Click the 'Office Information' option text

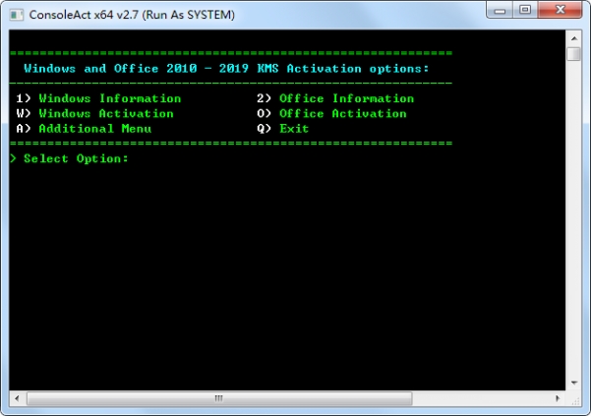tap(346, 98)
